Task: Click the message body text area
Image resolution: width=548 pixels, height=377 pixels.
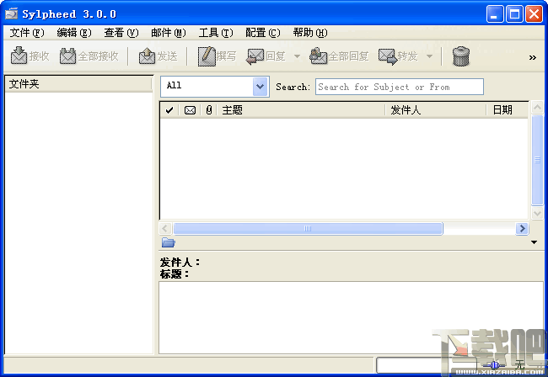Action: pyautogui.click(x=352, y=318)
